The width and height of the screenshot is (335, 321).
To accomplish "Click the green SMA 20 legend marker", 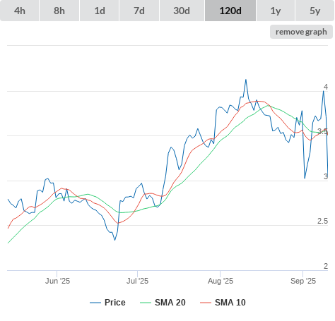I will point(146,303).
